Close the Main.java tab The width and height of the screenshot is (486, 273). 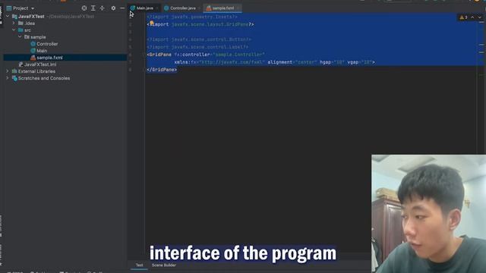(157, 8)
